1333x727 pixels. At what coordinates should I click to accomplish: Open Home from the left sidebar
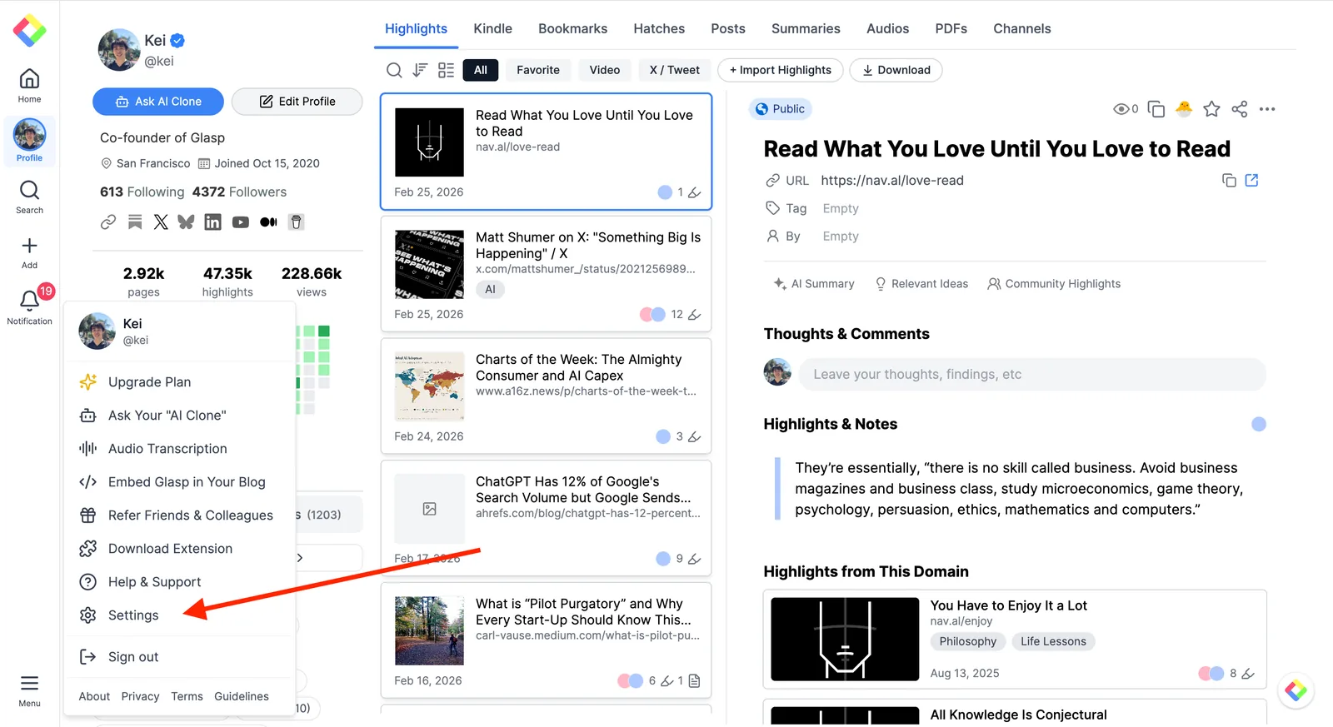pyautogui.click(x=29, y=86)
